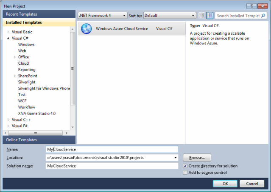The height and width of the screenshot is (192, 271).
Task: Click in the Name text field
Action: [112, 149]
